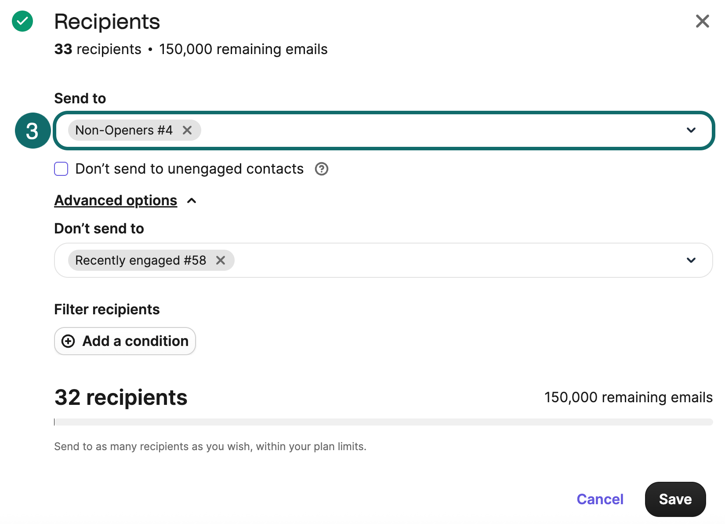The width and height of the screenshot is (725, 524).
Task: Click the Advanced options link
Action: coord(116,200)
